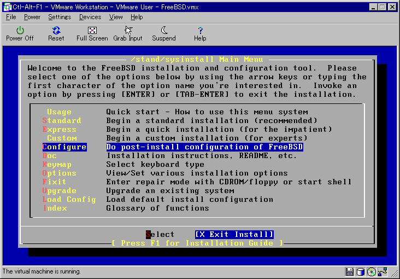
Task: Select the Doc entry
Action: (x=50, y=155)
